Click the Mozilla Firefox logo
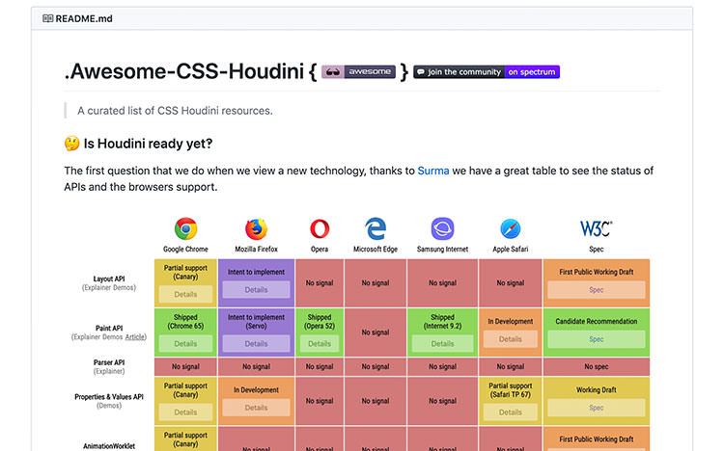 (256, 229)
